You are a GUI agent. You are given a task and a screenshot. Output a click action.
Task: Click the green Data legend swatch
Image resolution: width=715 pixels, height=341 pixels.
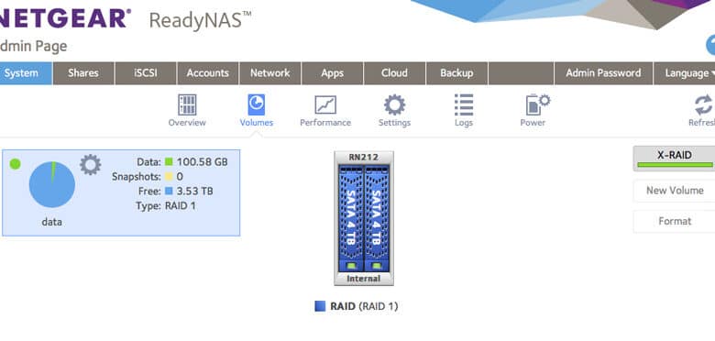[x=169, y=162]
